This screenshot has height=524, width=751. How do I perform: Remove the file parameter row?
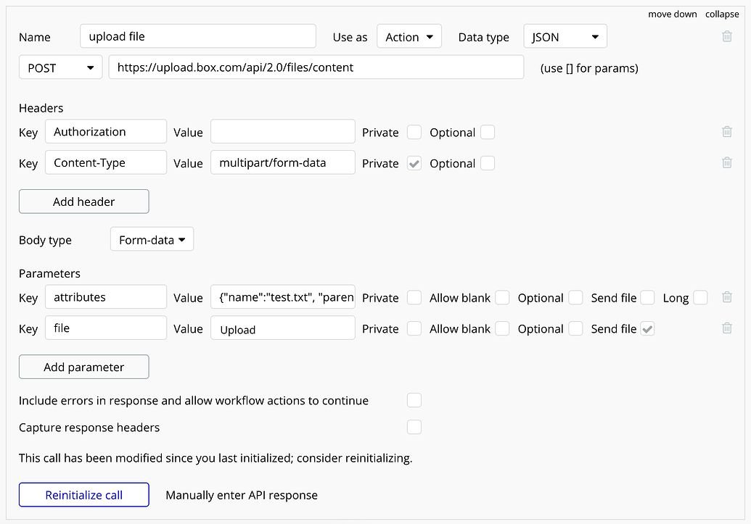click(727, 328)
